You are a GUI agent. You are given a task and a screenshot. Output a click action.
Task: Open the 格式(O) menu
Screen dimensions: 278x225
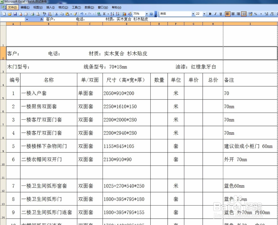(x=63, y=7)
